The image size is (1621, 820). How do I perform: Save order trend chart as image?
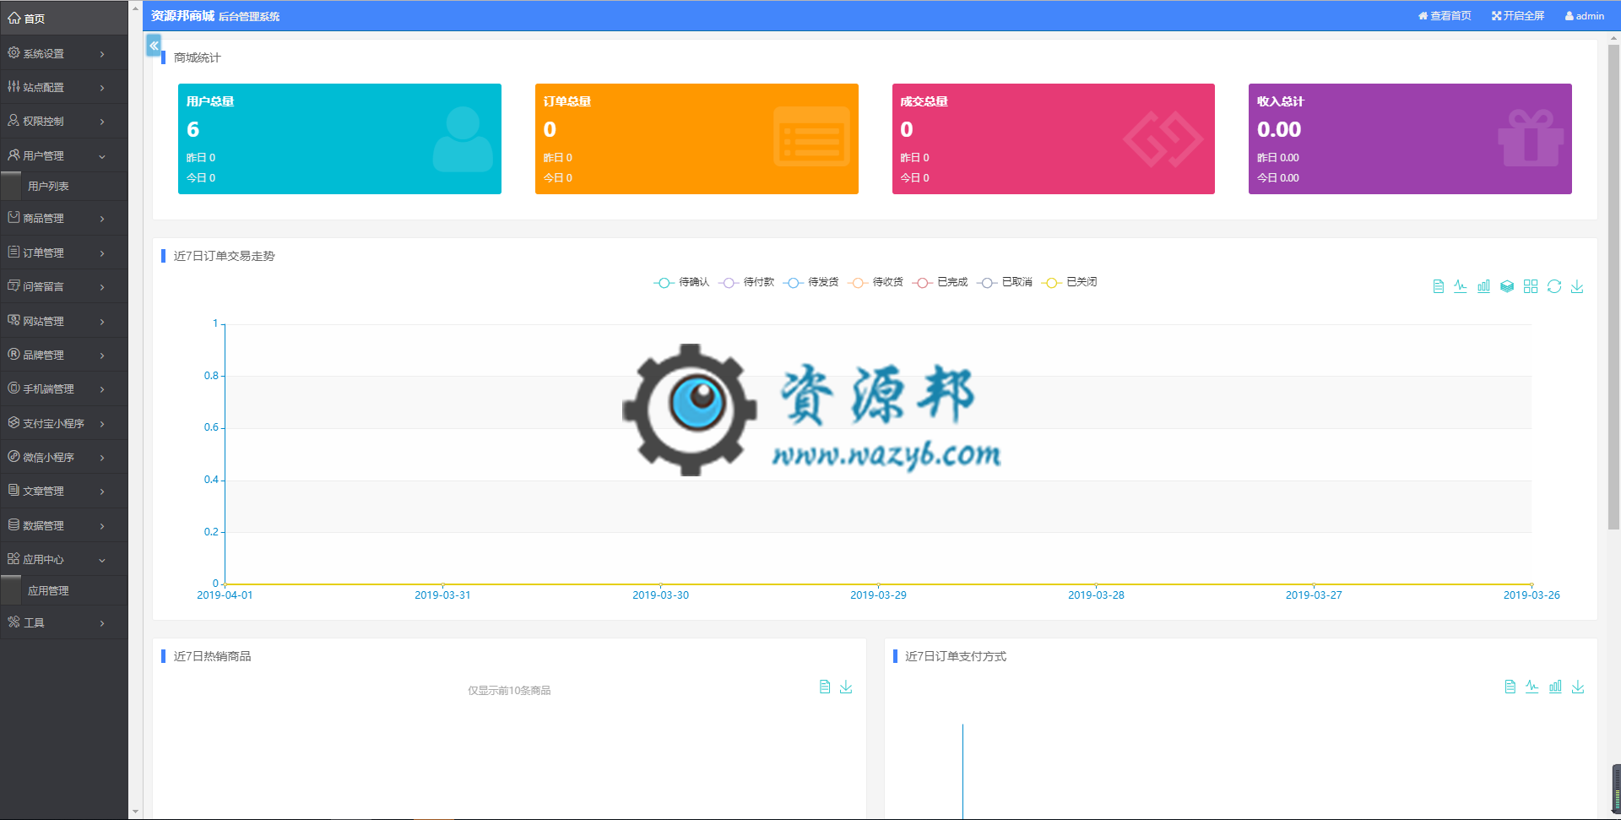coord(1577,287)
